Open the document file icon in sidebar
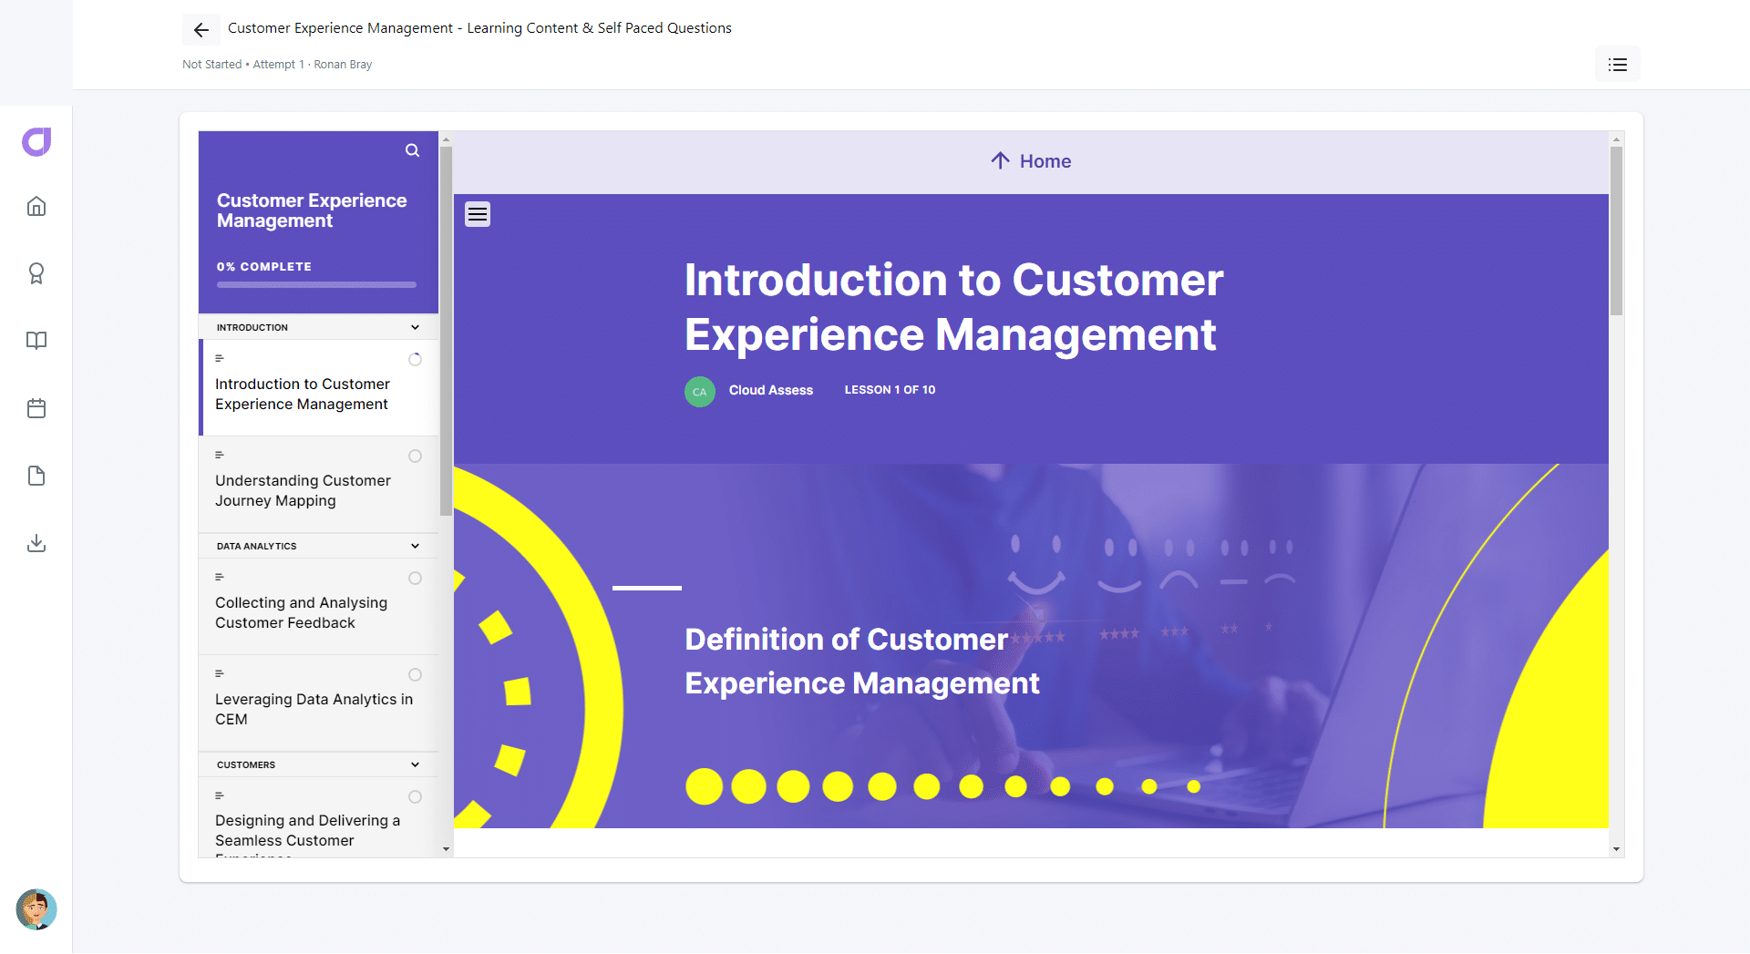This screenshot has width=1750, height=954. pos(36,476)
